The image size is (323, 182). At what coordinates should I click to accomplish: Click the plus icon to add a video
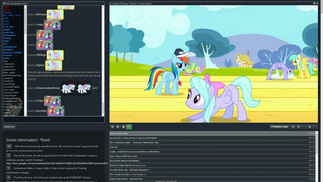click(118, 127)
